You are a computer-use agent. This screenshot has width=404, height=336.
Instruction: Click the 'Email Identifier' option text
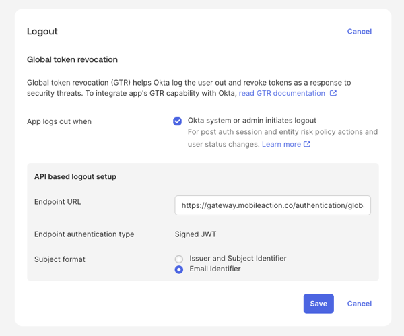point(215,269)
